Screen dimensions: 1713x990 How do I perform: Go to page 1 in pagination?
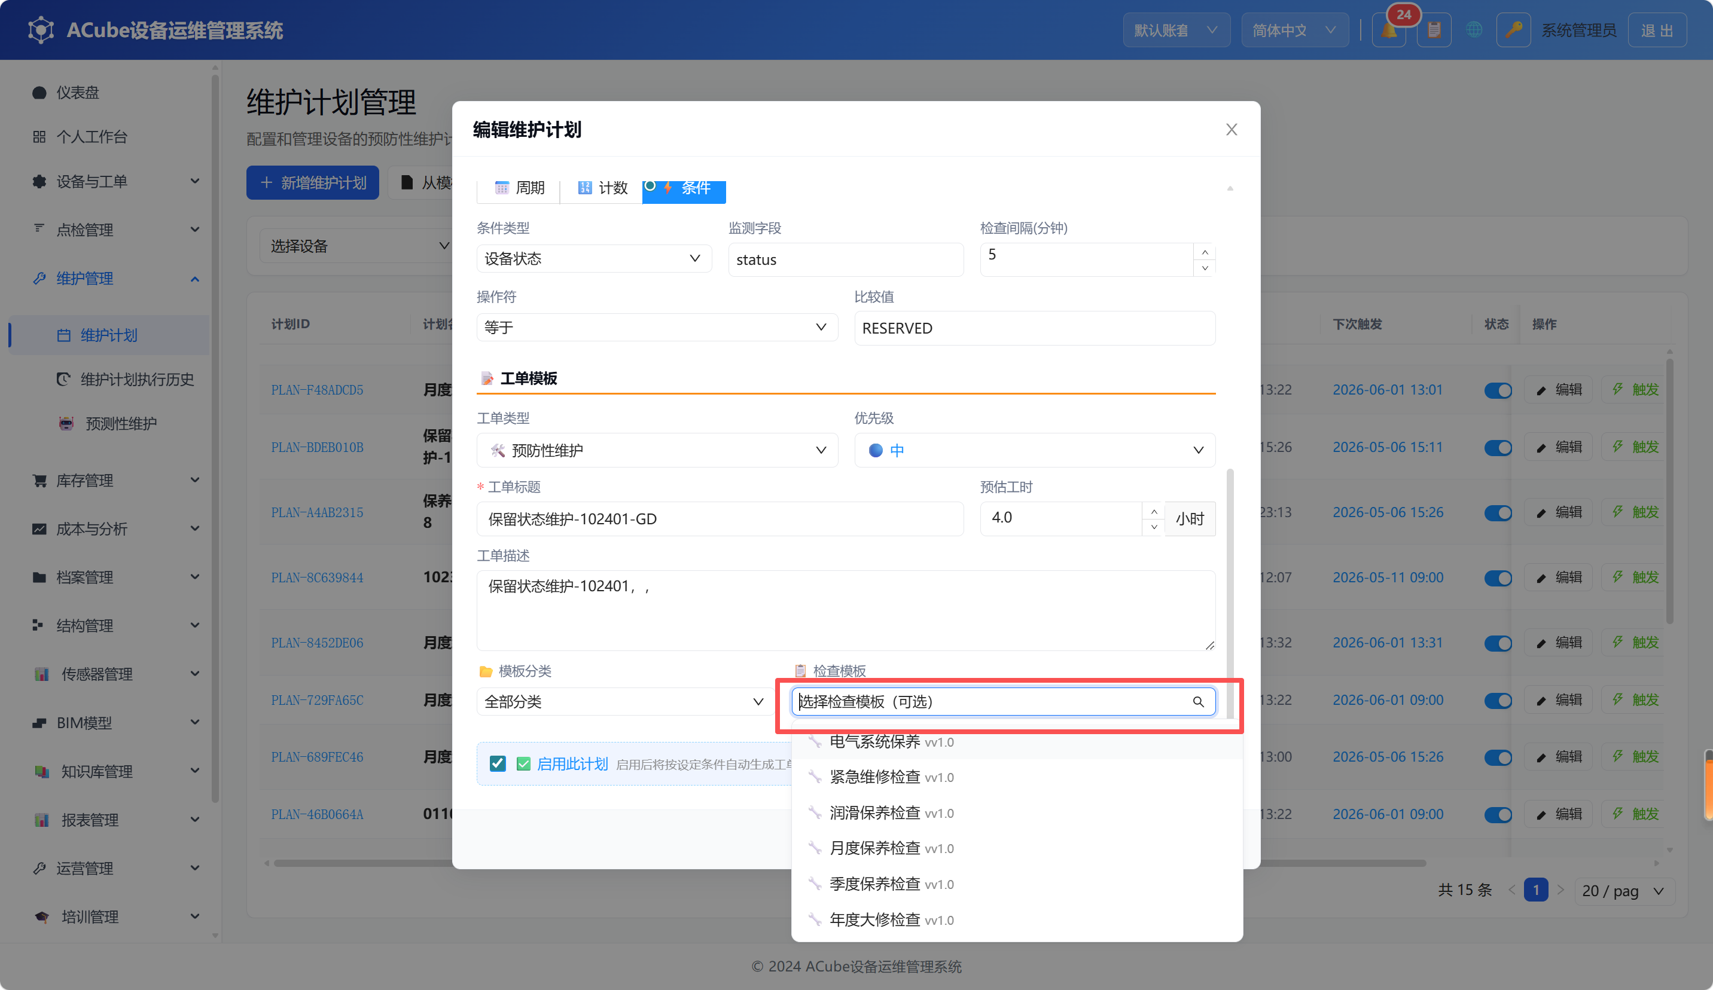pyautogui.click(x=1535, y=891)
